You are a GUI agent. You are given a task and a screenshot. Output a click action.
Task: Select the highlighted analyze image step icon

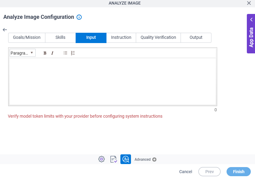point(126,159)
